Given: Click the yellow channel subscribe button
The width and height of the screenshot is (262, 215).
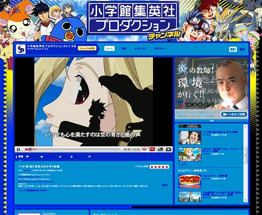Looking at the screenshot, I should pos(87,49).
